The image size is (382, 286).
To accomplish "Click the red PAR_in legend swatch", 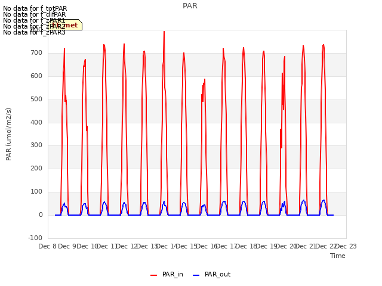I will point(154,275).
